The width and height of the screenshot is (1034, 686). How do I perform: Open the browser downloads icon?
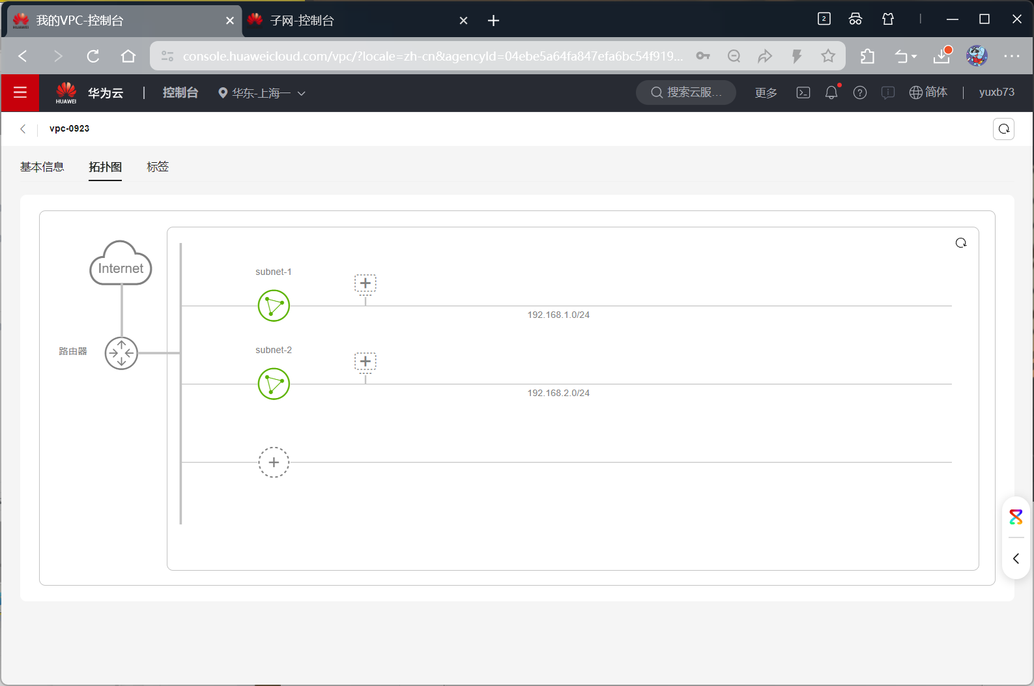tap(942, 56)
